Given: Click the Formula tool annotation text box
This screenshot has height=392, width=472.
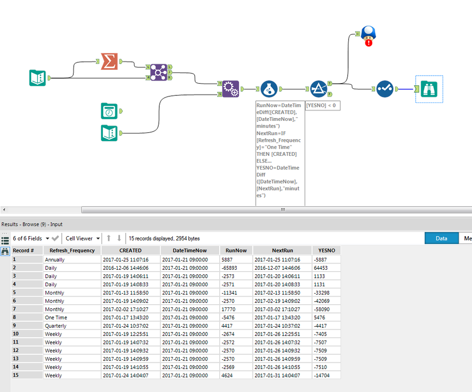Looking at the screenshot, I should click(x=280, y=153).
